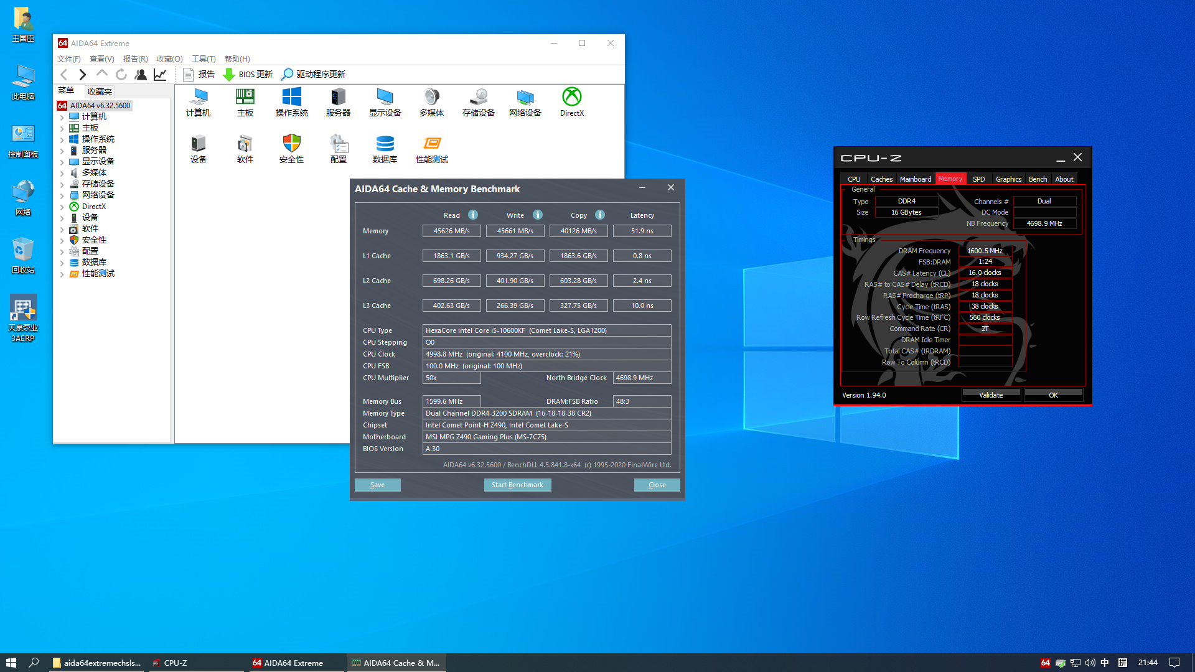Viewport: 1195px width, 672px height.
Task: Open the 工具(T) menu
Action: pos(203,59)
